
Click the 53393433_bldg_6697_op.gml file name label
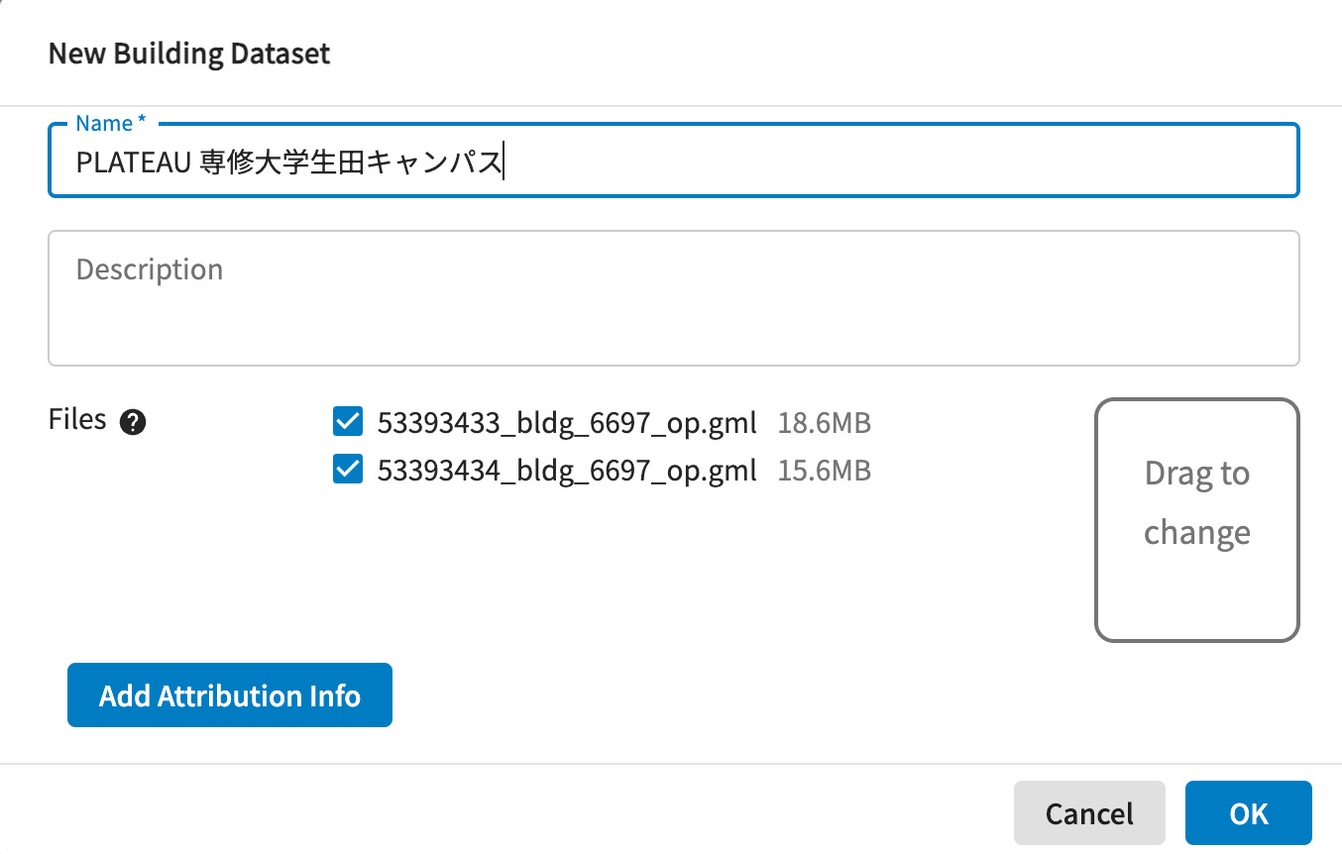click(567, 423)
